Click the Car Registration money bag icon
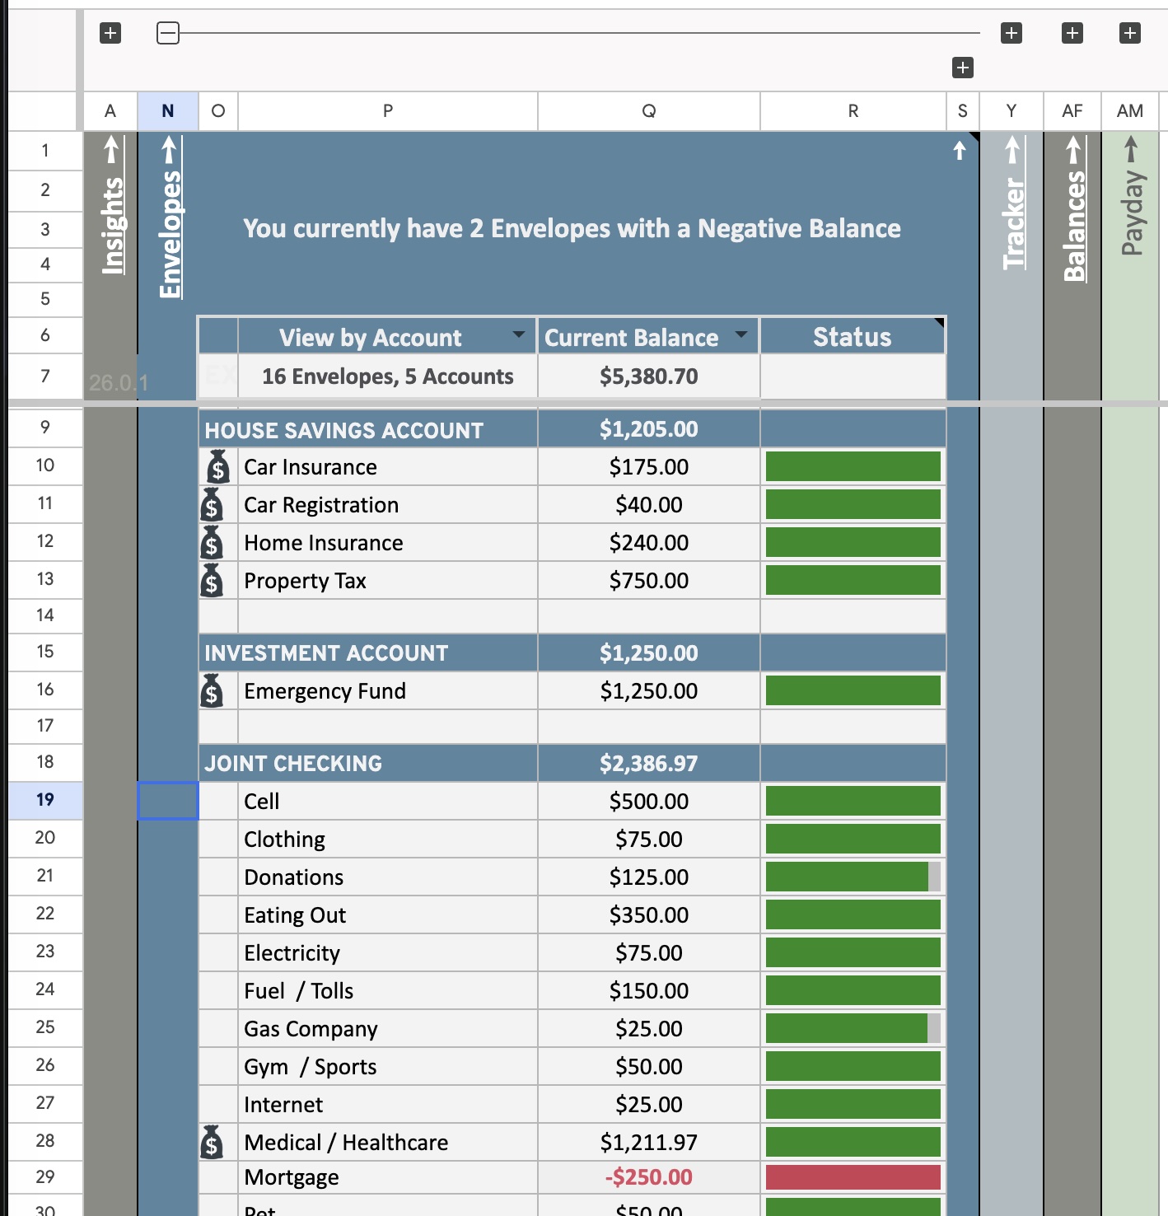The image size is (1168, 1216). coord(213,504)
